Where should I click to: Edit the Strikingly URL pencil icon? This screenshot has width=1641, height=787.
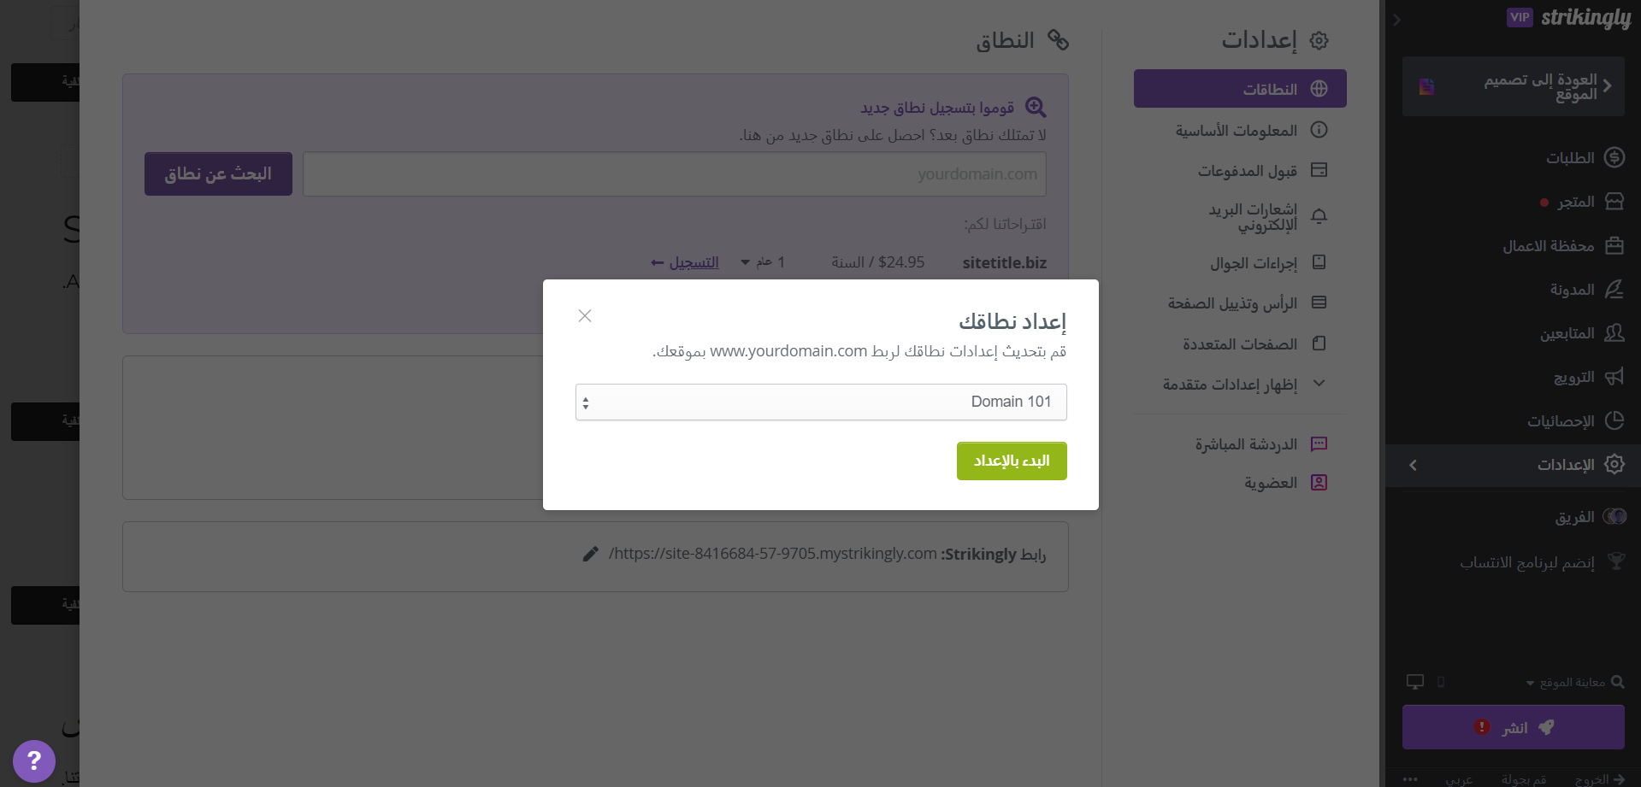590,554
